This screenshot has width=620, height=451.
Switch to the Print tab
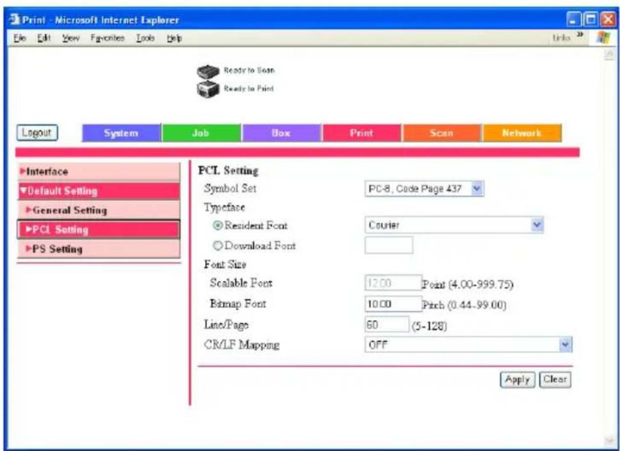[x=362, y=133]
